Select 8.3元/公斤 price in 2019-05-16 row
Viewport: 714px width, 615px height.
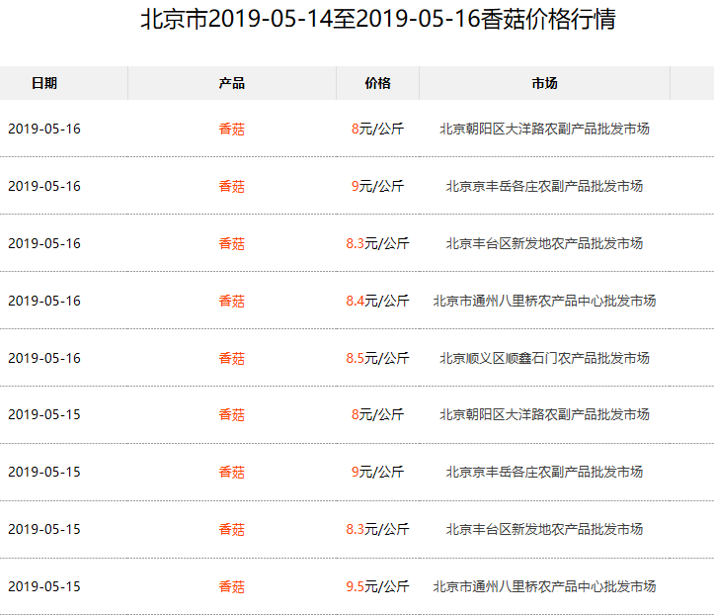coord(377,244)
